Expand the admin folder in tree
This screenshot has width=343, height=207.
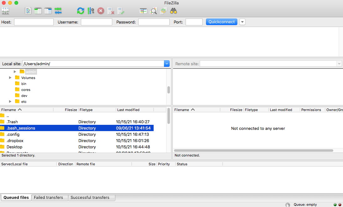(x=15, y=72)
